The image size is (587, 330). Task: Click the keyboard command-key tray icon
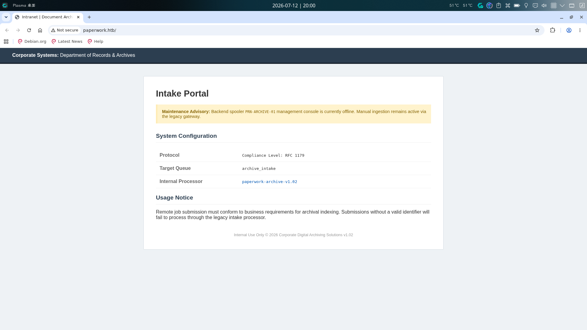point(508,5)
